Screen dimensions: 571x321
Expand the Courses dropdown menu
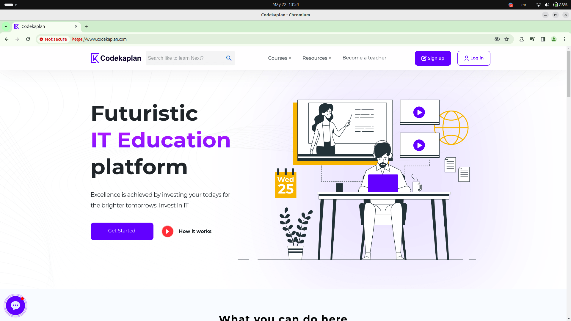[279, 58]
